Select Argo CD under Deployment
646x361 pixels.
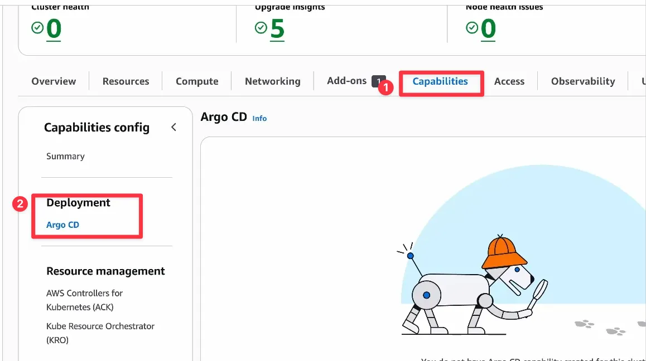[x=62, y=225]
